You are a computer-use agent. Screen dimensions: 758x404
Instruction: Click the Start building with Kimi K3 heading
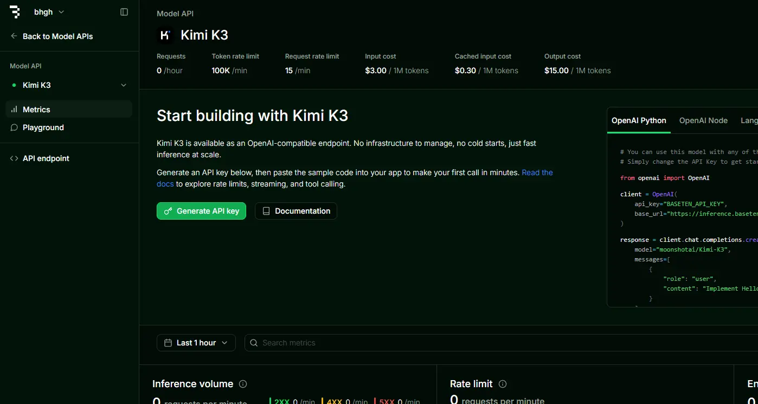tap(252, 116)
